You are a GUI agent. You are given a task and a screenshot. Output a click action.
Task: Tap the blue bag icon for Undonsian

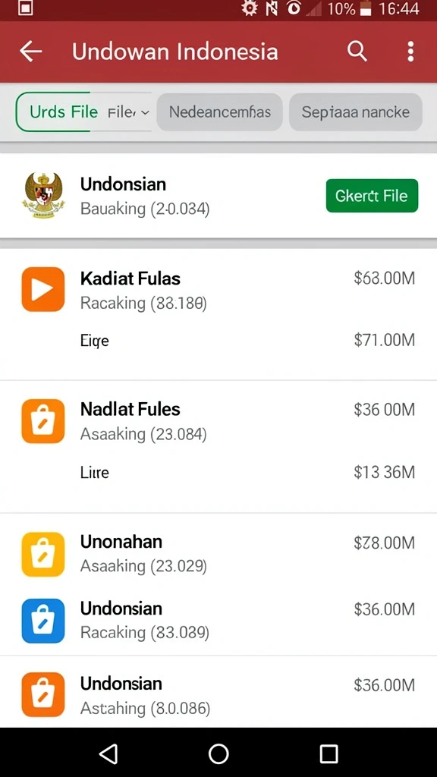43,621
